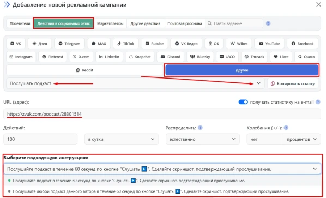Select the YouTube button
The image size is (326, 198).
269,44
